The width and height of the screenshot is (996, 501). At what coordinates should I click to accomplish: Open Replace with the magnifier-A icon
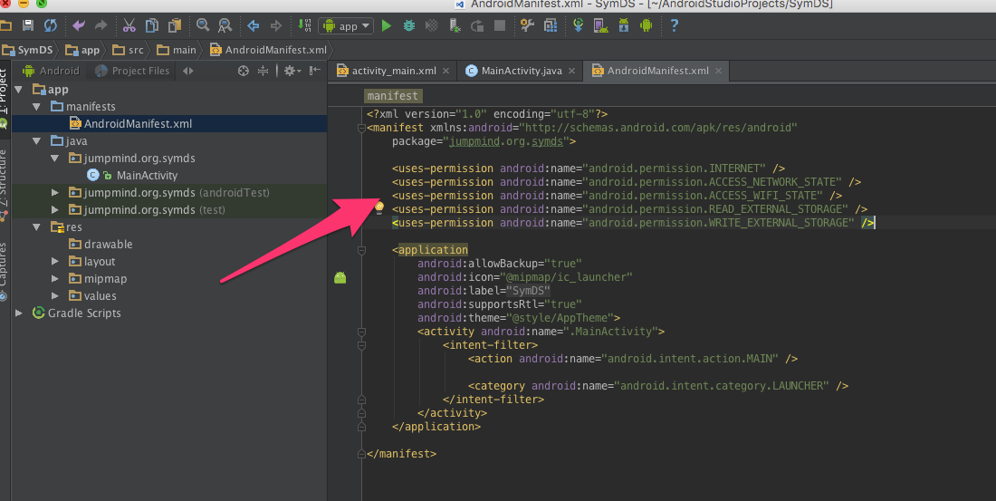[225, 25]
